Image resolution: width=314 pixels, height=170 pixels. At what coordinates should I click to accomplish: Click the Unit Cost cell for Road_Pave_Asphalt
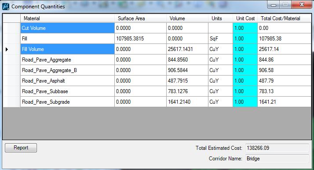[x=245, y=81]
